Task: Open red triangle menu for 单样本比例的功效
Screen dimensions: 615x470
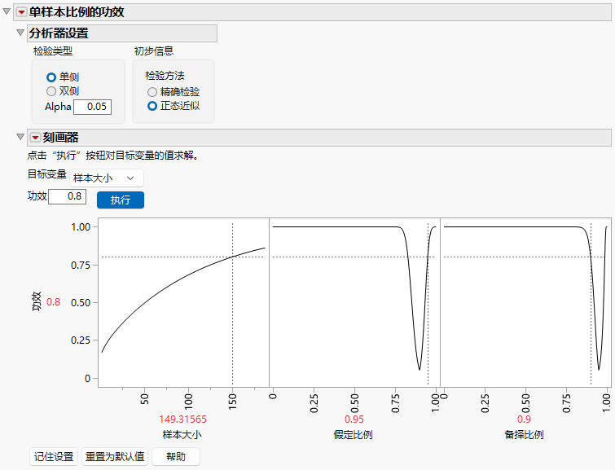Action: (x=21, y=12)
